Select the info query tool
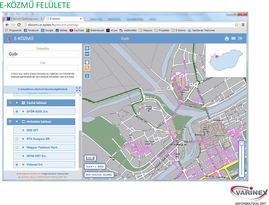 click(87, 76)
